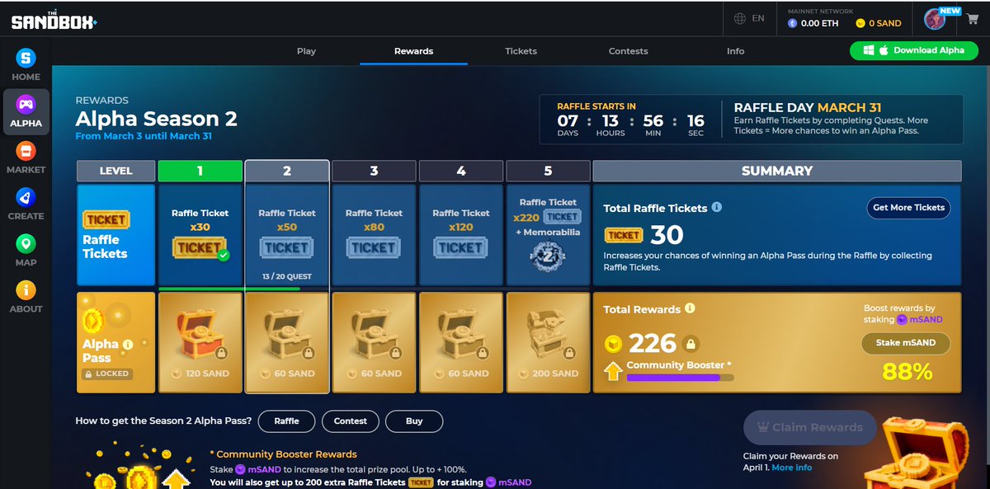
Task: Click the x80 raffle ticket icon
Action: click(374, 247)
